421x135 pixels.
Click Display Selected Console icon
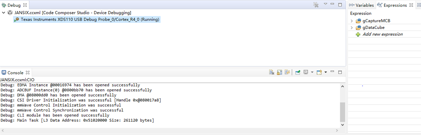[x=306, y=72]
